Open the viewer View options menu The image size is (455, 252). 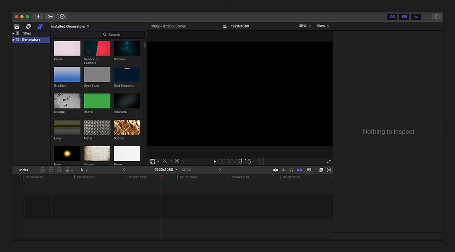click(x=323, y=26)
